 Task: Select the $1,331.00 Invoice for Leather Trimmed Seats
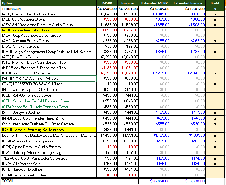click(128, 136)
